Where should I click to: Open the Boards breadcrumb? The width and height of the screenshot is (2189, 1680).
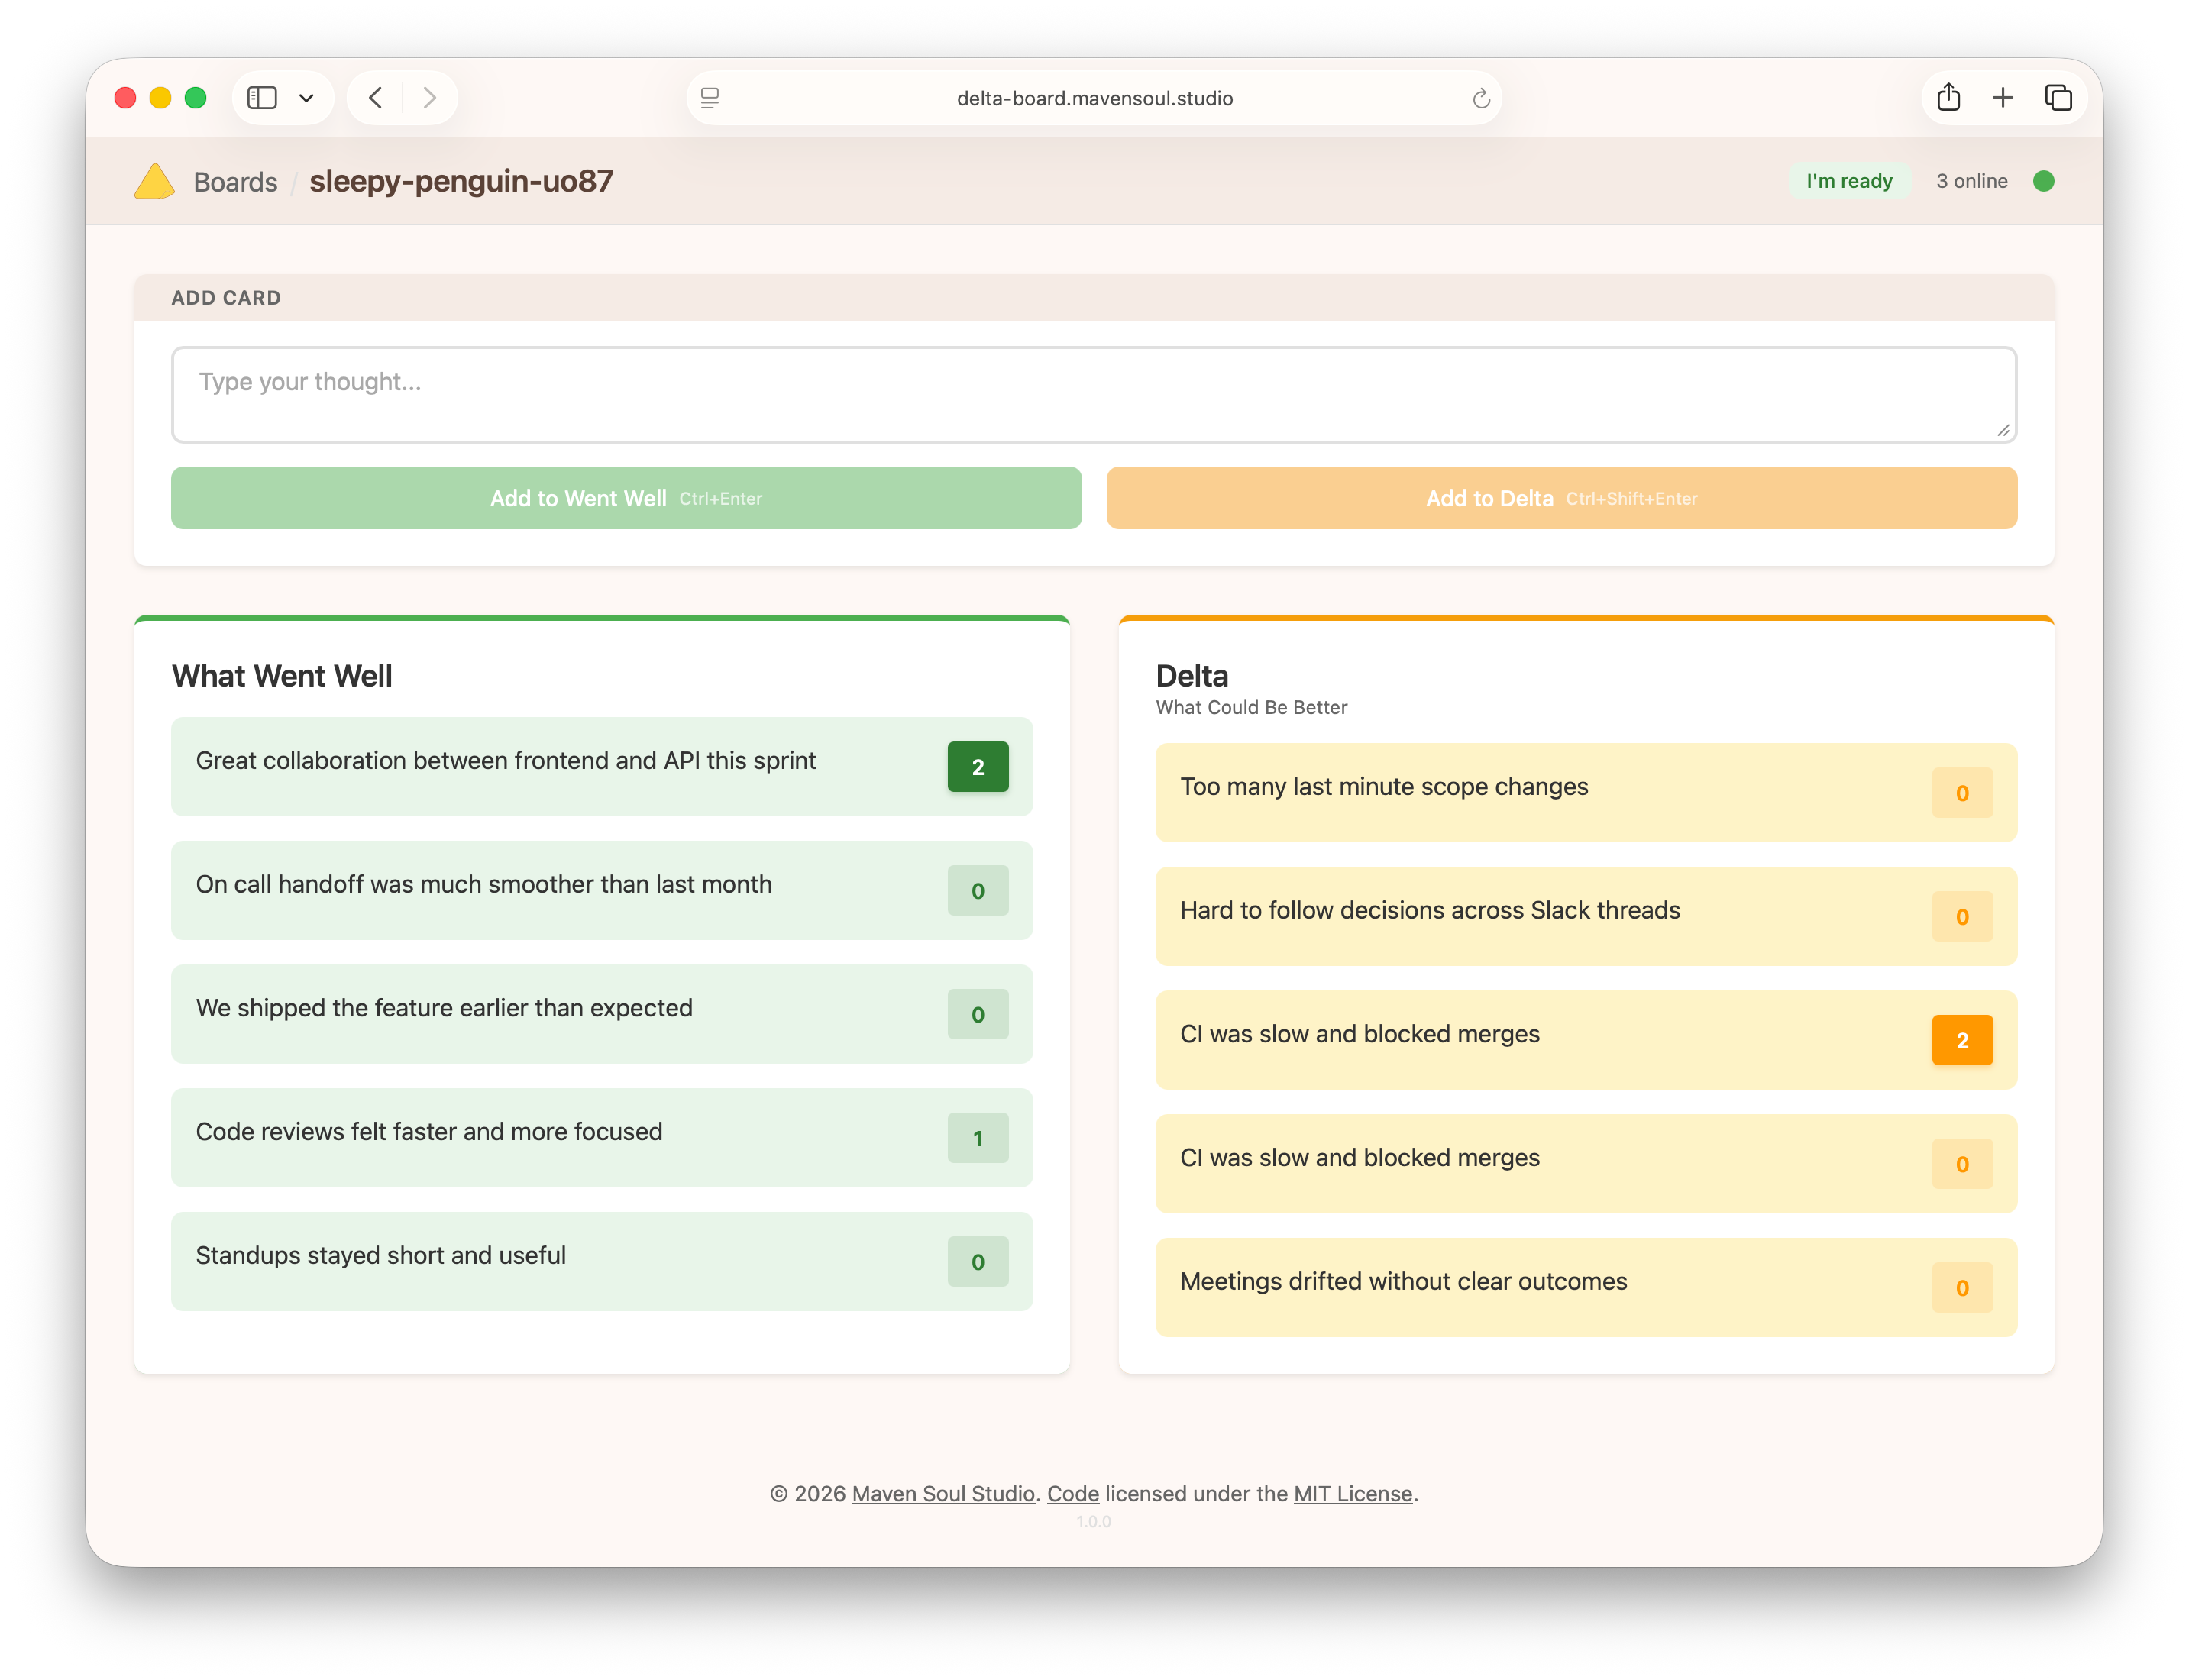[x=235, y=181]
